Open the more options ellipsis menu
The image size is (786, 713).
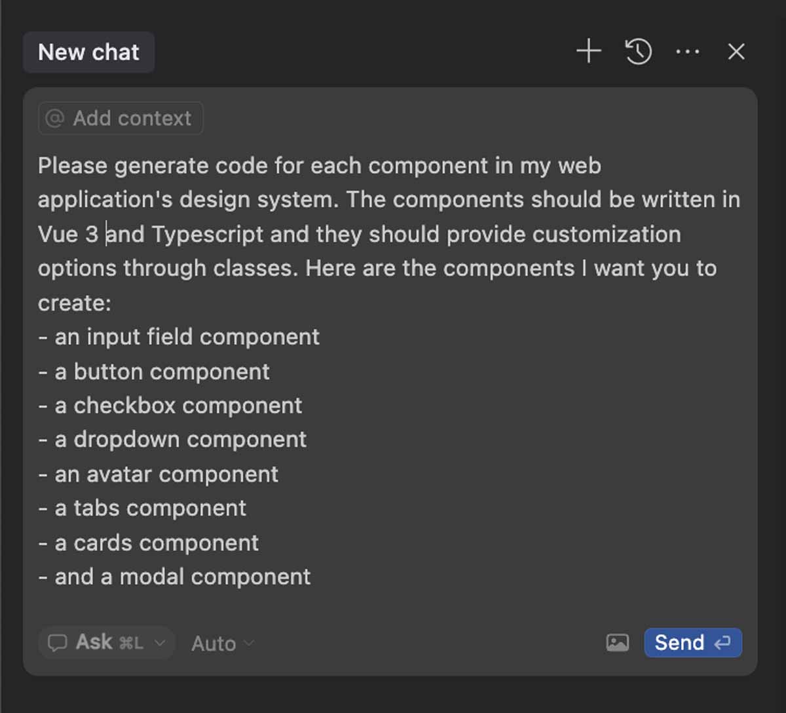(687, 52)
